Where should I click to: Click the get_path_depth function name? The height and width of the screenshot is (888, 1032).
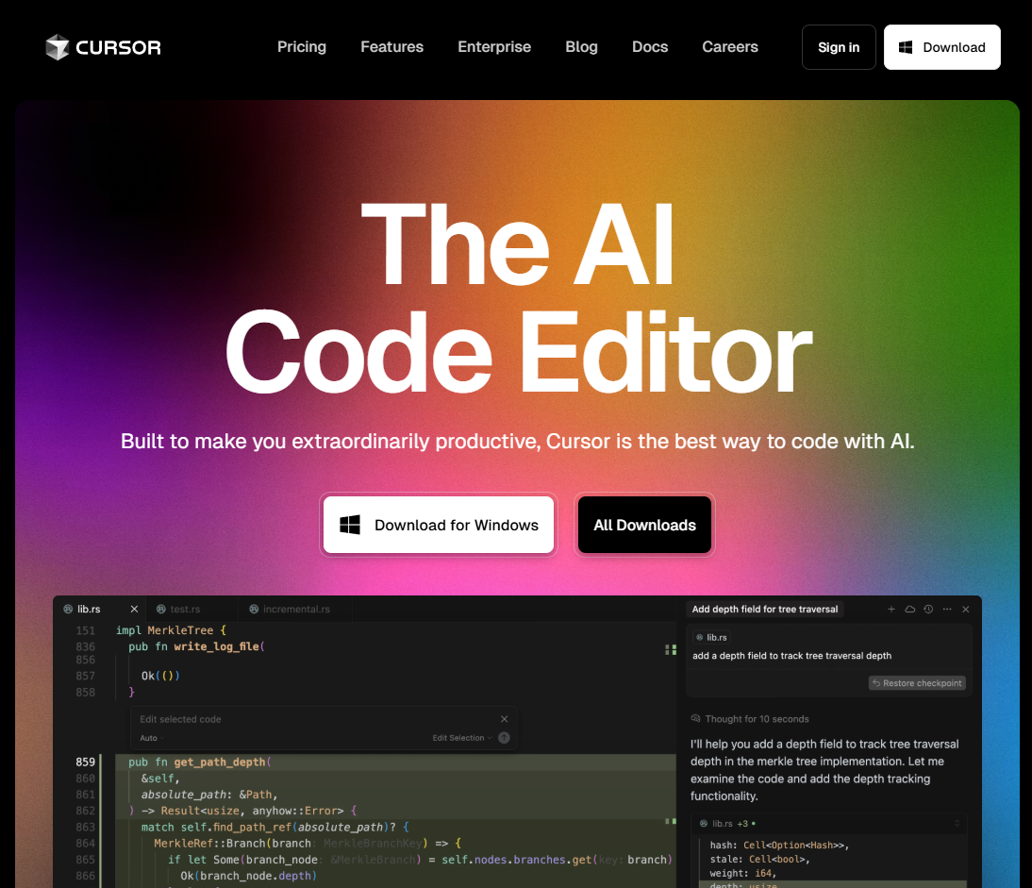[220, 762]
